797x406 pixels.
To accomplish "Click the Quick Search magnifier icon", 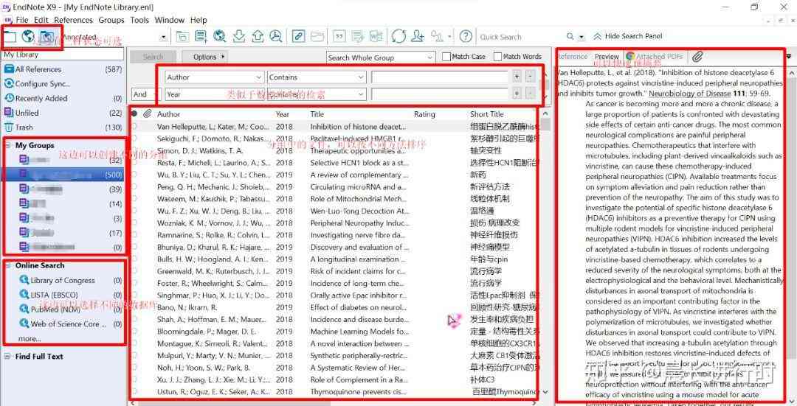I will point(570,37).
